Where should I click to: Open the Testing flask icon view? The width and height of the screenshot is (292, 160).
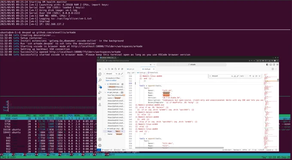(x=100, y=104)
